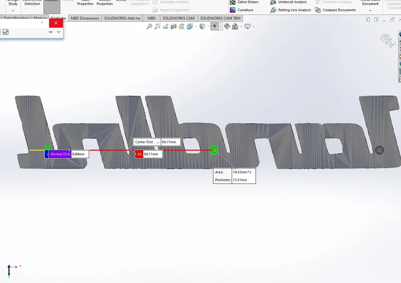Image resolution: width=401 pixels, height=283 pixels.
Task: Close the Measure dialog with red X
Action: [x=56, y=23]
